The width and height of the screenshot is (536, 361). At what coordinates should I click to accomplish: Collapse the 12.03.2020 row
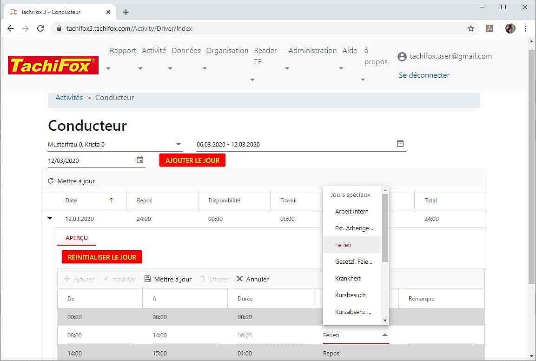pyautogui.click(x=50, y=218)
